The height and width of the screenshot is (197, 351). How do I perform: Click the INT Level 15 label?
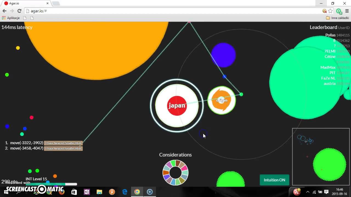pyautogui.click(x=36, y=179)
